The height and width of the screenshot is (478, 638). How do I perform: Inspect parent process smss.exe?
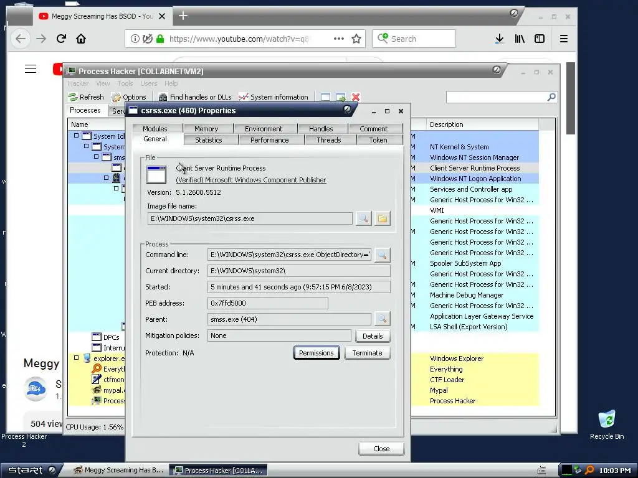tap(382, 319)
